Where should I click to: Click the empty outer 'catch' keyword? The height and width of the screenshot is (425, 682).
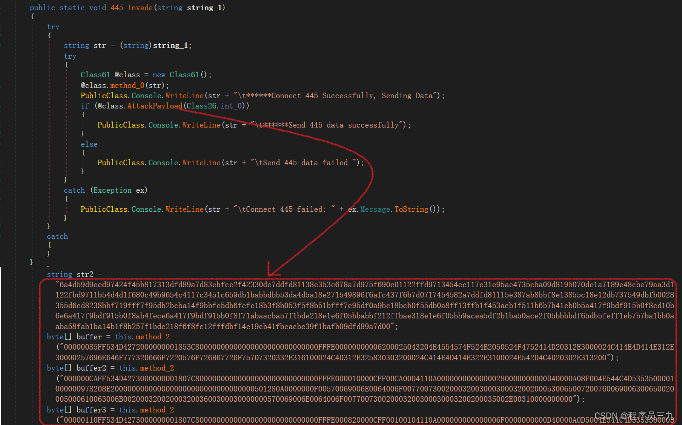(x=57, y=236)
